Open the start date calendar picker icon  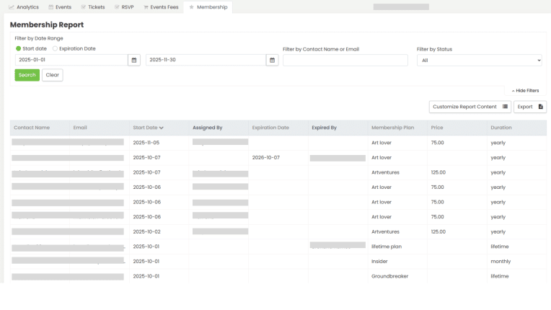point(134,61)
